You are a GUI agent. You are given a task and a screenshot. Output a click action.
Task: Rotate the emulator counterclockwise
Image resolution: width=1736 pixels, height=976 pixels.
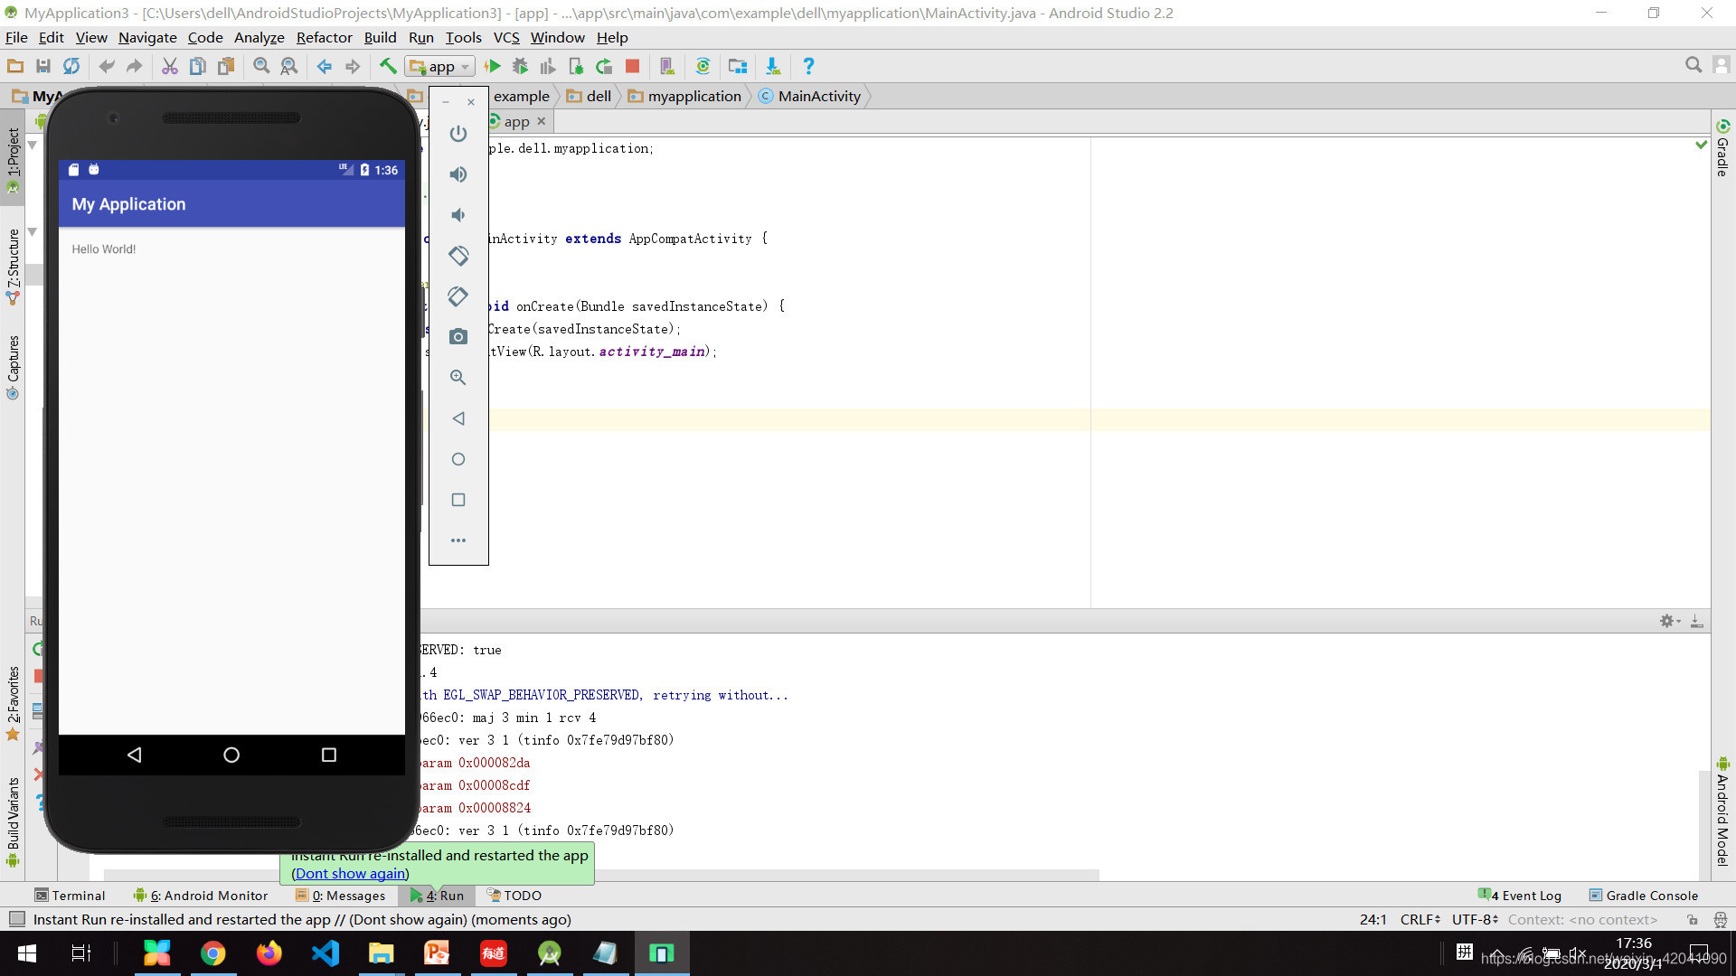click(x=458, y=256)
